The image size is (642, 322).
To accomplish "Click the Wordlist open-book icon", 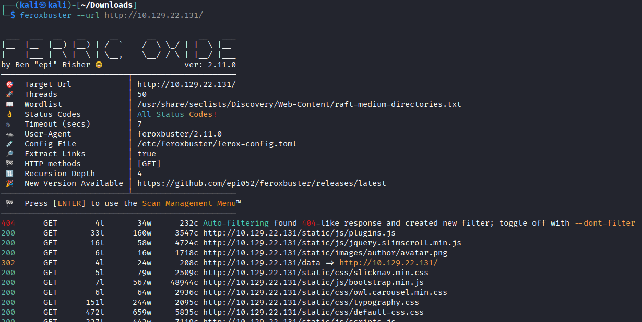I will click(x=9, y=104).
